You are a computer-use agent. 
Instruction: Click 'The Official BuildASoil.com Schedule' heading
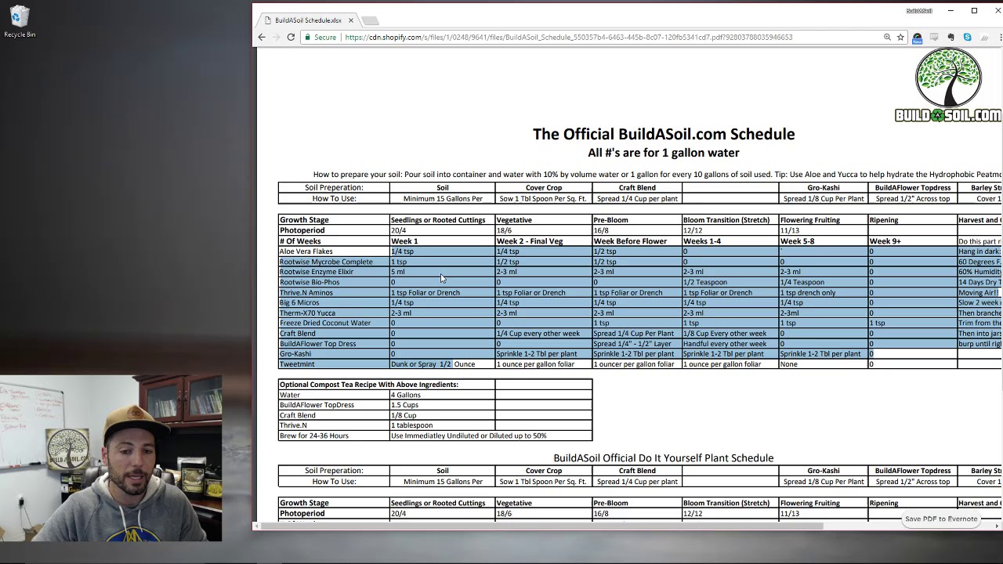tap(664, 134)
